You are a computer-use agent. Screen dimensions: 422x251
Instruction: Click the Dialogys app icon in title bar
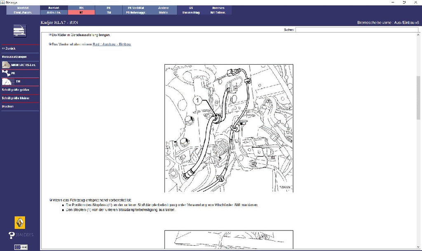(x=3, y=2)
